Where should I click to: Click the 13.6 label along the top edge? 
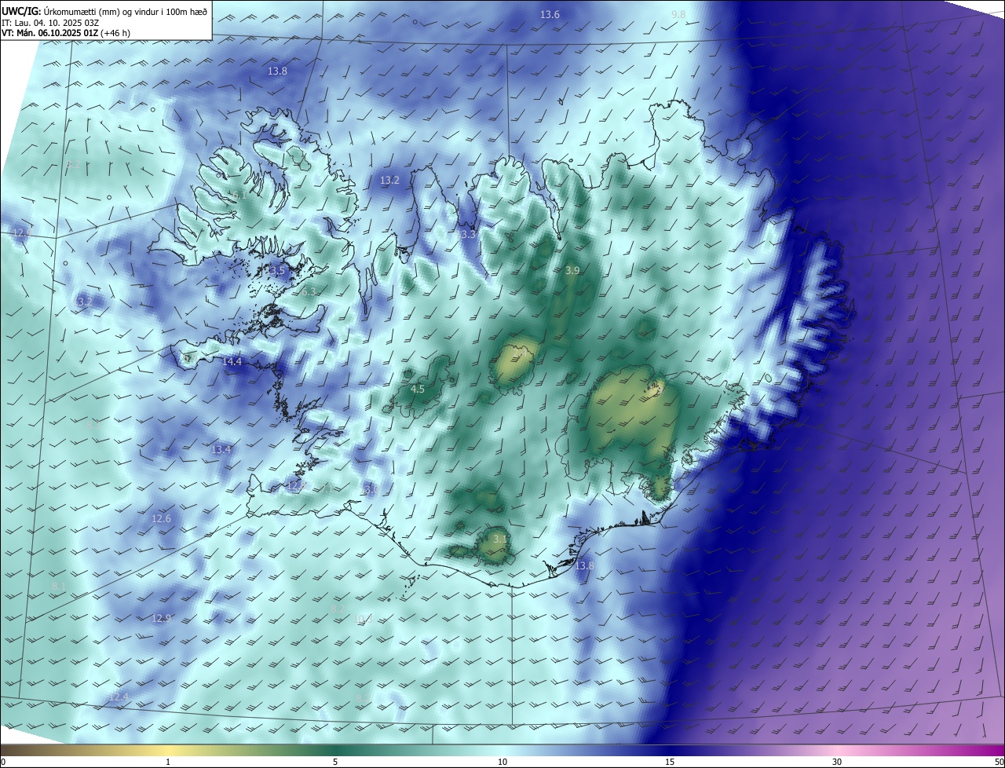pyautogui.click(x=550, y=15)
